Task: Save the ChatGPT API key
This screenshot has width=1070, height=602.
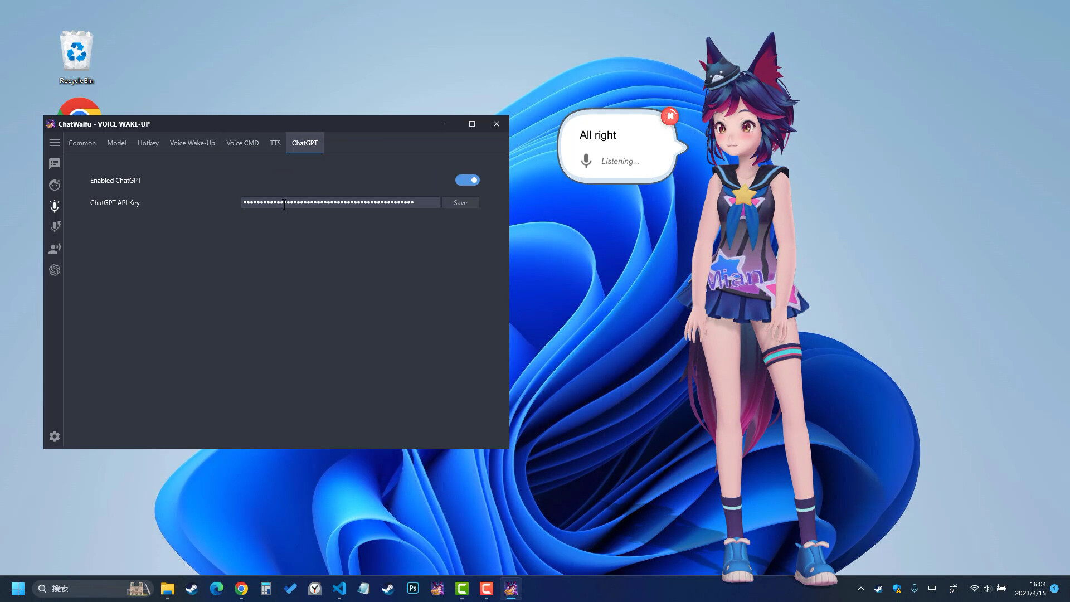Action: (460, 203)
